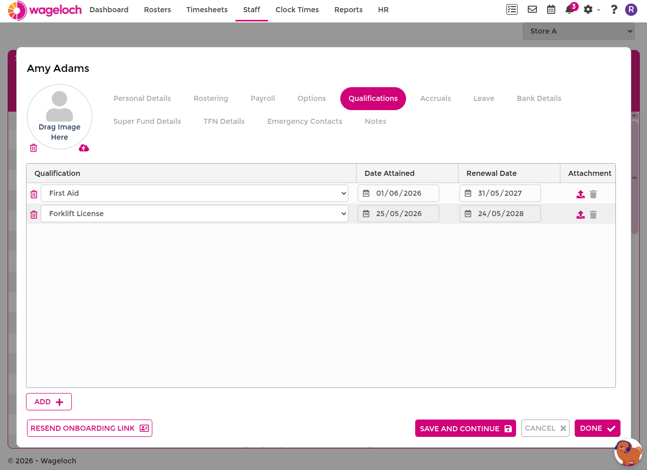Open the mail envelope icon
647x470 pixels.
coord(532,9)
